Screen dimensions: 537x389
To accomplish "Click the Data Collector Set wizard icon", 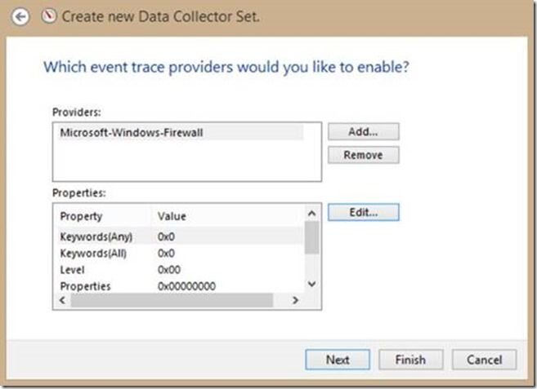I will [x=48, y=16].
